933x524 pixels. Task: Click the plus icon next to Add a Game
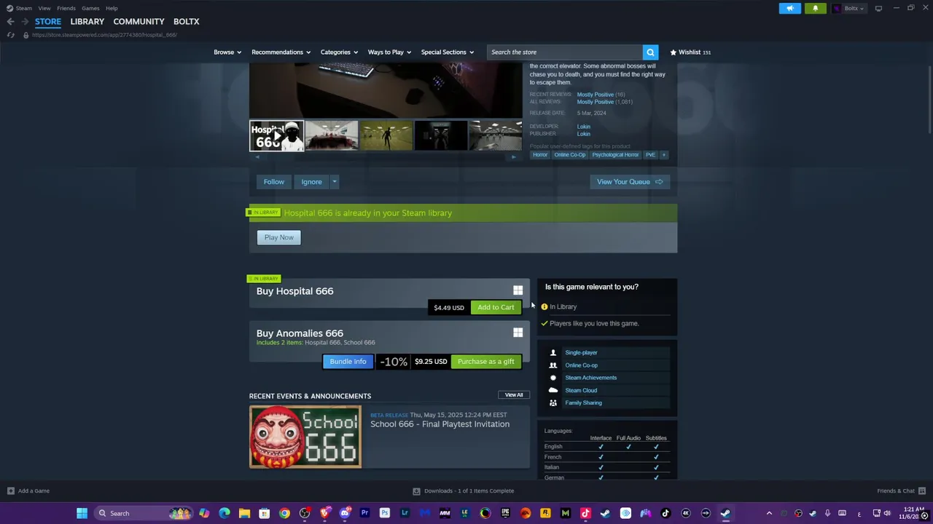(10, 491)
